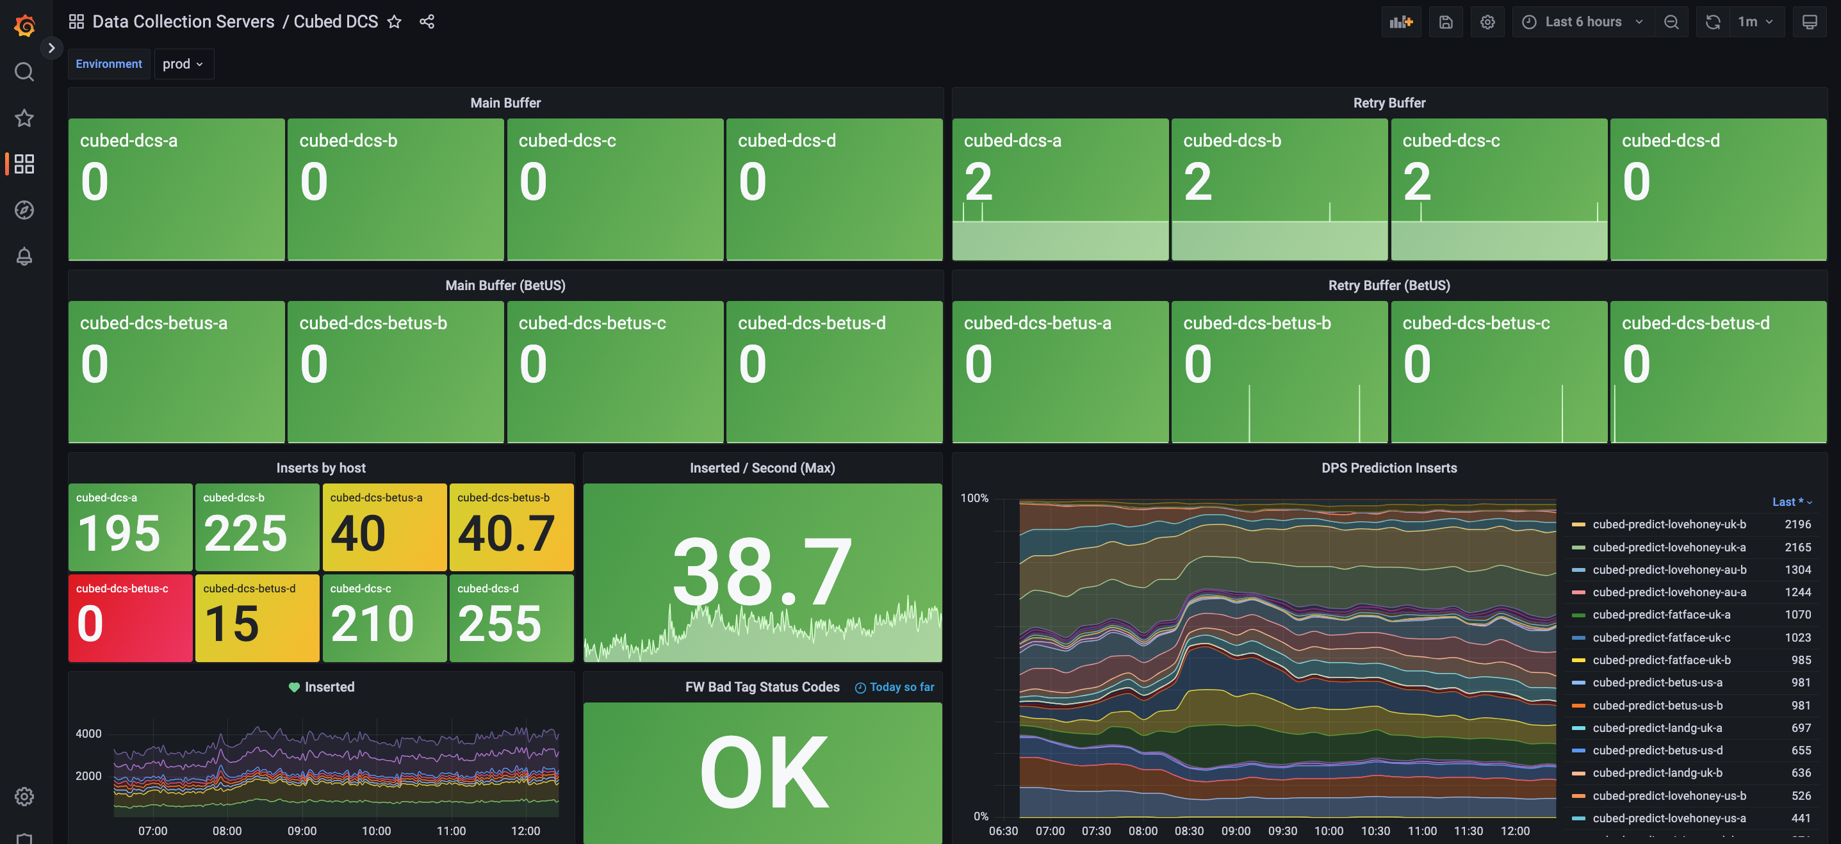Open the Last 6 hours time picker
Screen dimensions: 1841x844
coord(1583,22)
